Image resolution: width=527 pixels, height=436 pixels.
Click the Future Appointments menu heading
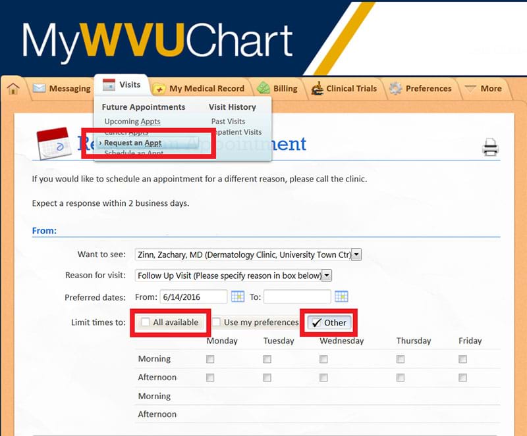click(144, 107)
